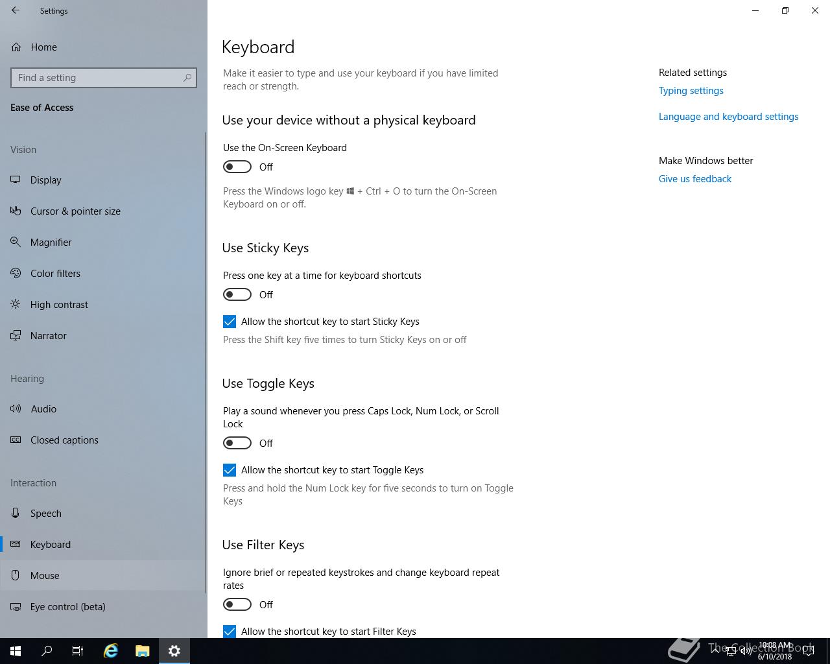Open High contrast settings page
This screenshot has width=830, height=664.
103,304
